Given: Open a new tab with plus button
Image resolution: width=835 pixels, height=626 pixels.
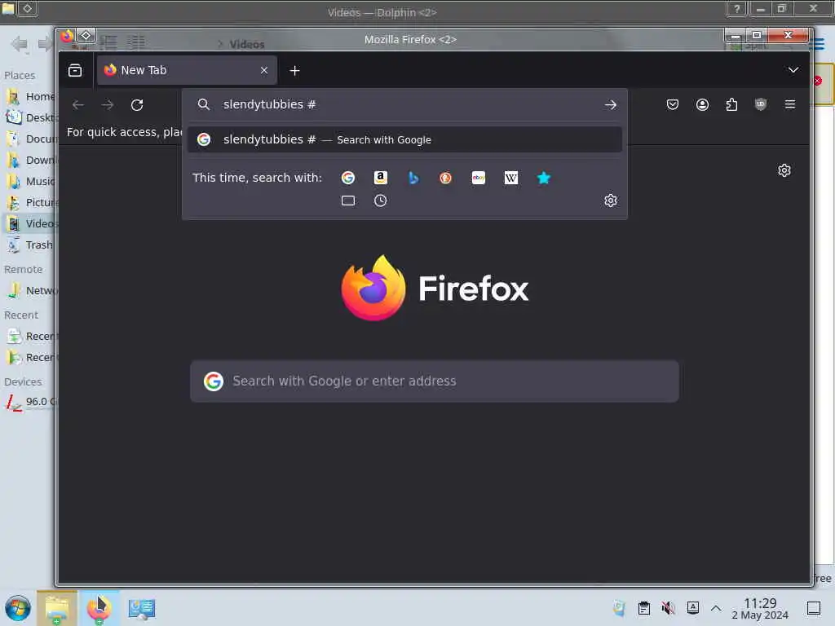Looking at the screenshot, I should point(294,71).
